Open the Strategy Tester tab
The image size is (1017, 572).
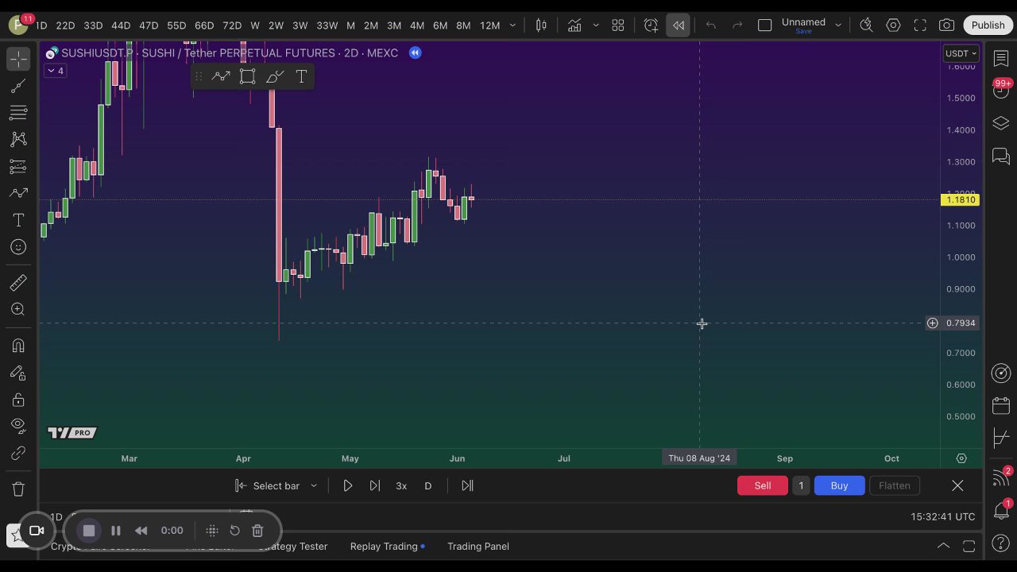(292, 547)
